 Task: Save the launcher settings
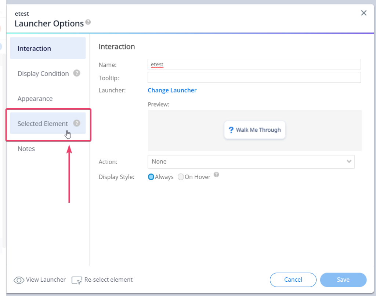343,279
